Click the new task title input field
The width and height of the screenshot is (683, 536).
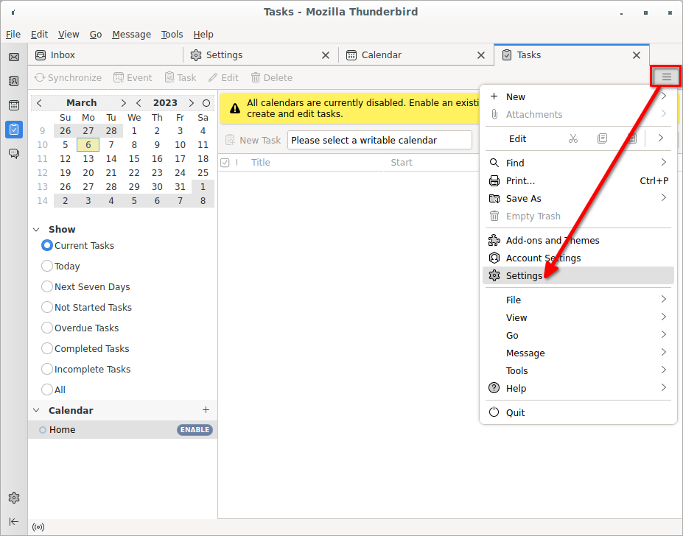pyautogui.click(x=379, y=140)
